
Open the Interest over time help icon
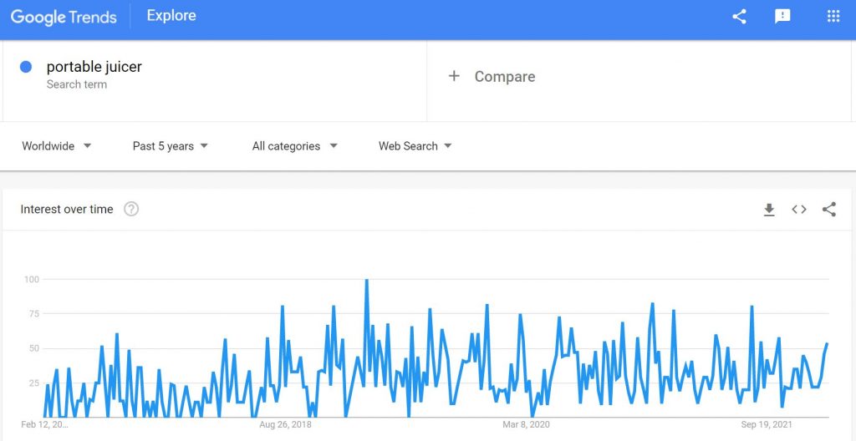click(131, 209)
